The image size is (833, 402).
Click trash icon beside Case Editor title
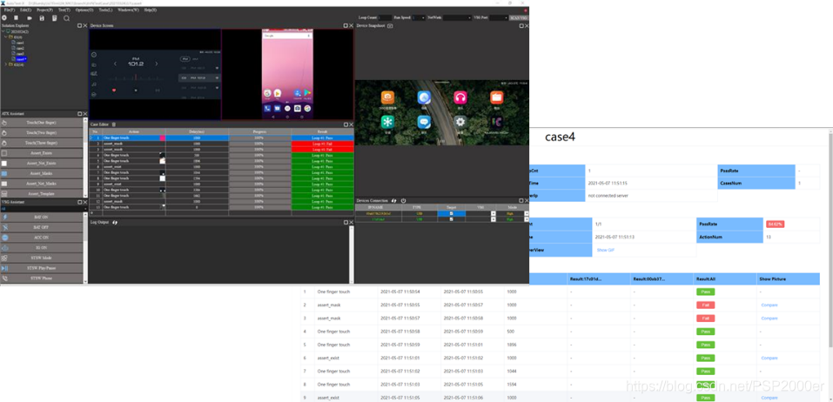pyautogui.click(x=113, y=124)
